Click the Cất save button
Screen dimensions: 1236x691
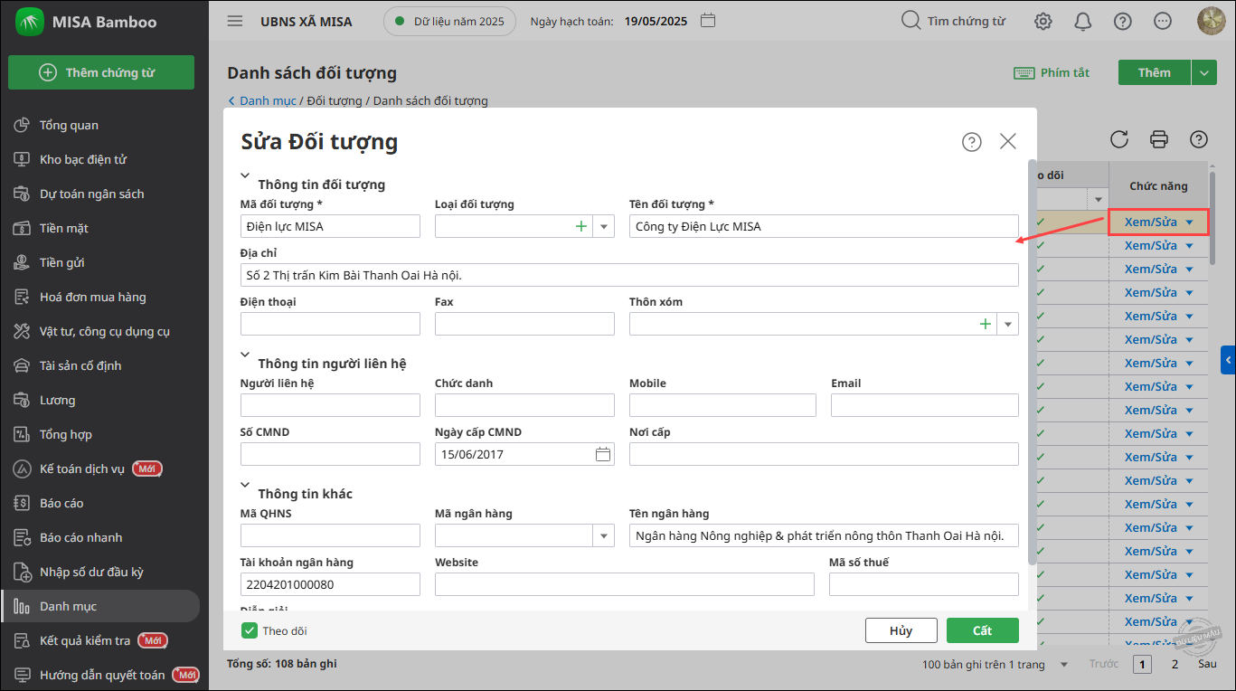(983, 630)
